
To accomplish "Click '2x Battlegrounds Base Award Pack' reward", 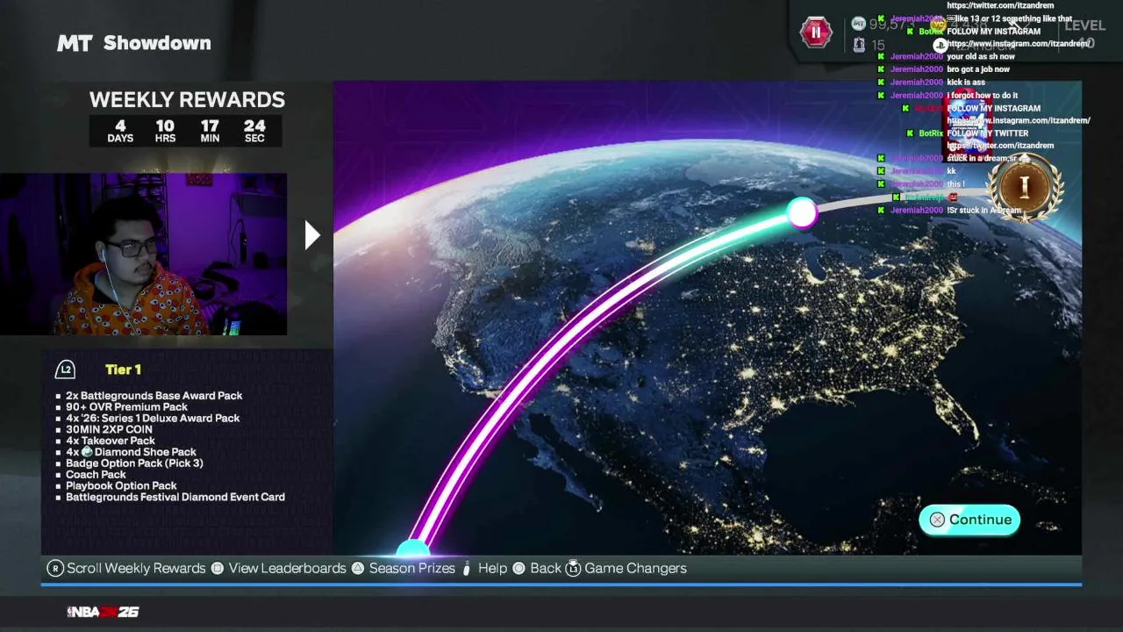I will pyautogui.click(x=154, y=396).
